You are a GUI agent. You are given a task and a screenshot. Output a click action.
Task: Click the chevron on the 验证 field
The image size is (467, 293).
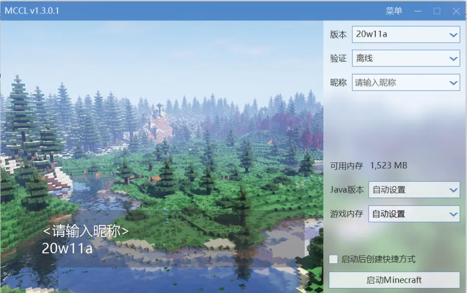[453, 59]
